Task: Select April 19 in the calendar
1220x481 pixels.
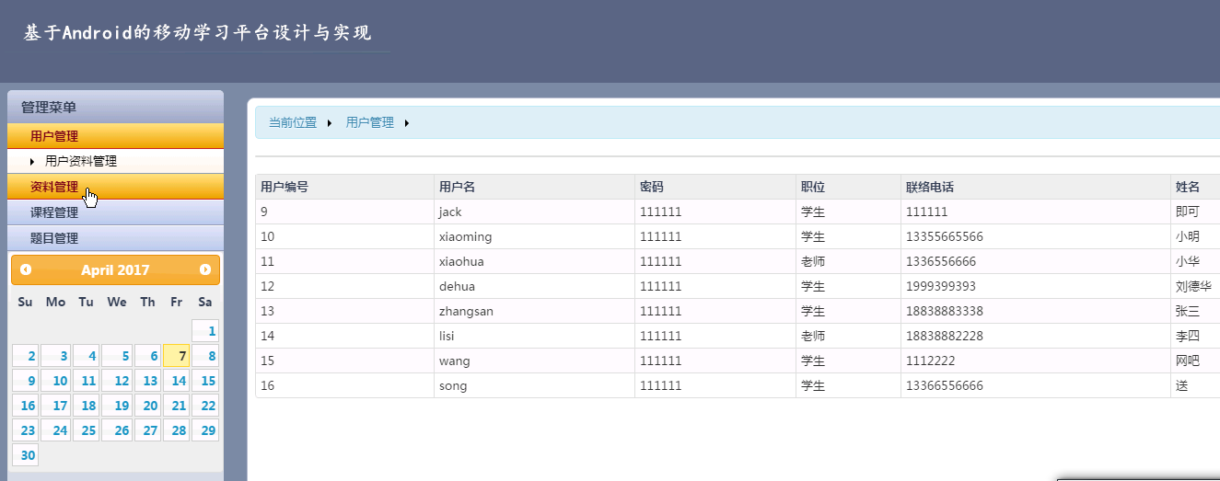Action: point(117,406)
